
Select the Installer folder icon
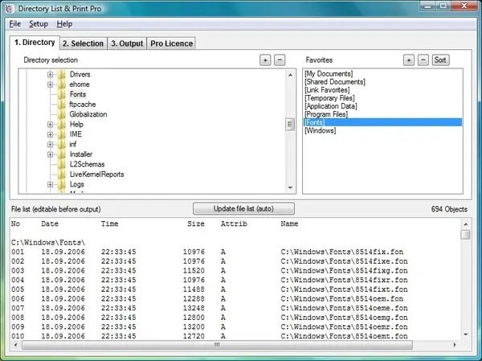[62, 154]
